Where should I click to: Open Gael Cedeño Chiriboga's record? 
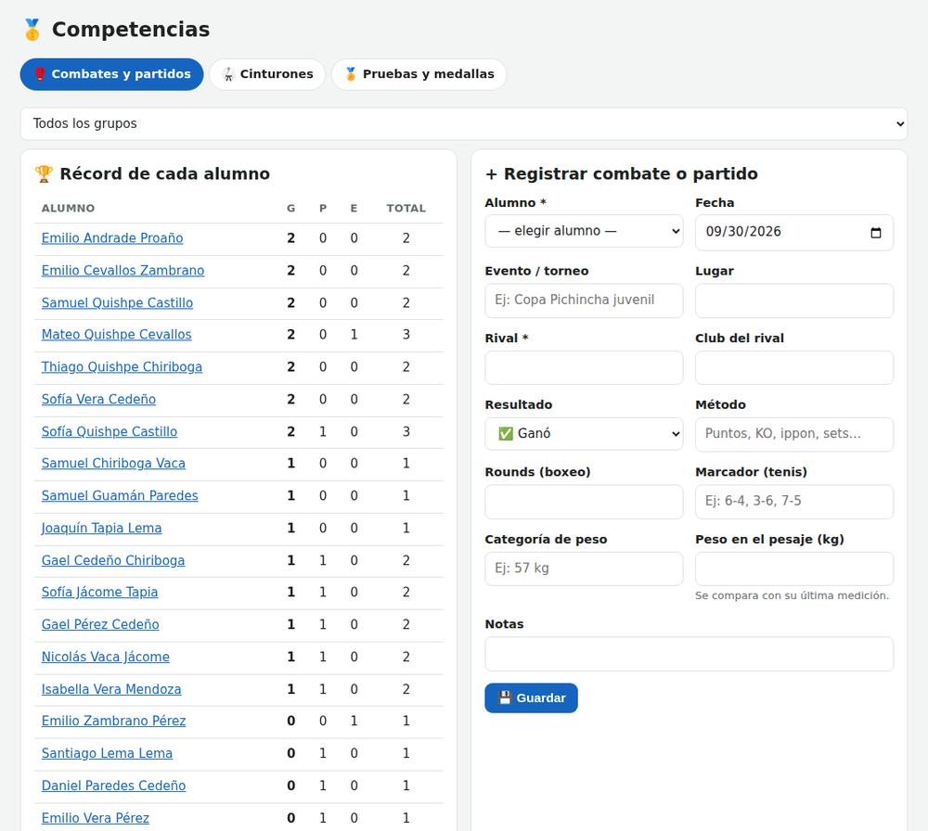(x=113, y=560)
